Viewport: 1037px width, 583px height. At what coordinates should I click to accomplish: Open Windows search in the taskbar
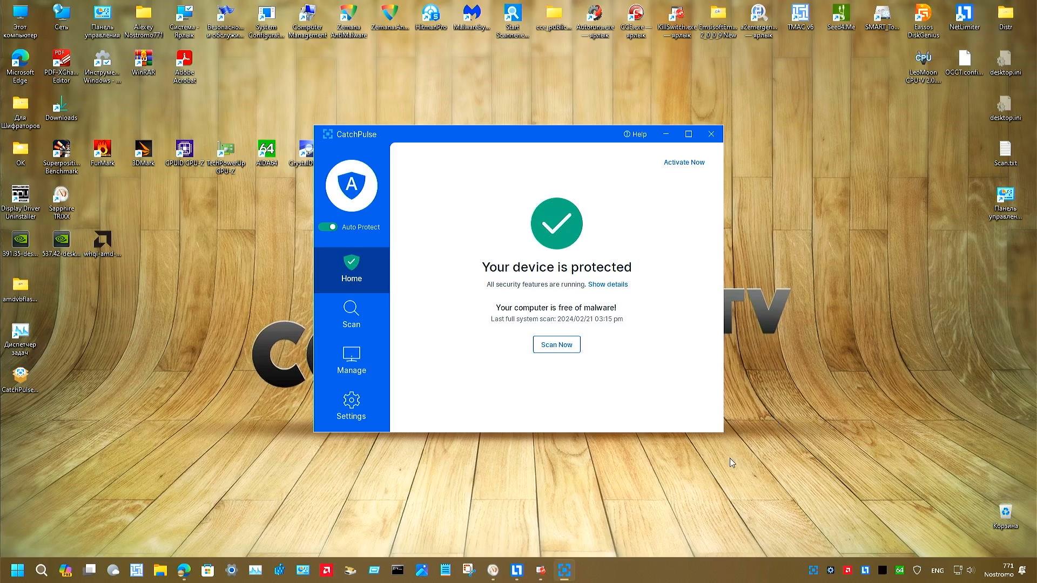click(x=42, y=570)
